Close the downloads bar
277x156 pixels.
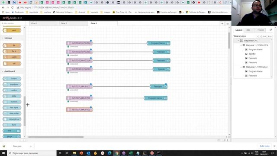pyautogui.click(x=274, y=146)
